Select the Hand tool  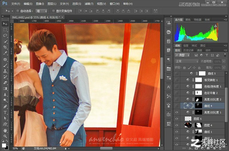tap(5, 130)
